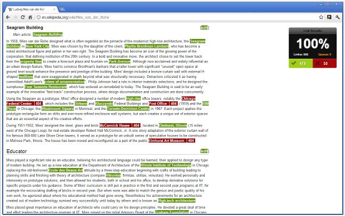This screenshot has height=216, width=345.
Task: Open the mullions link
Action: (26, 77)
